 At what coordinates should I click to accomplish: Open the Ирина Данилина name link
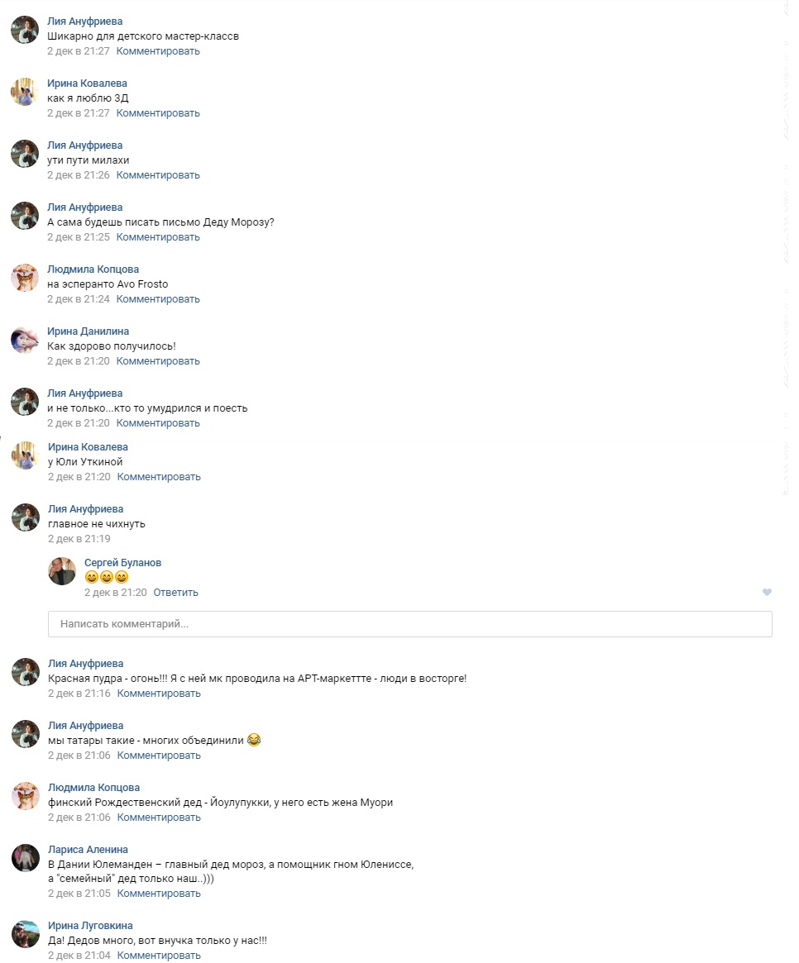(88, 331)
